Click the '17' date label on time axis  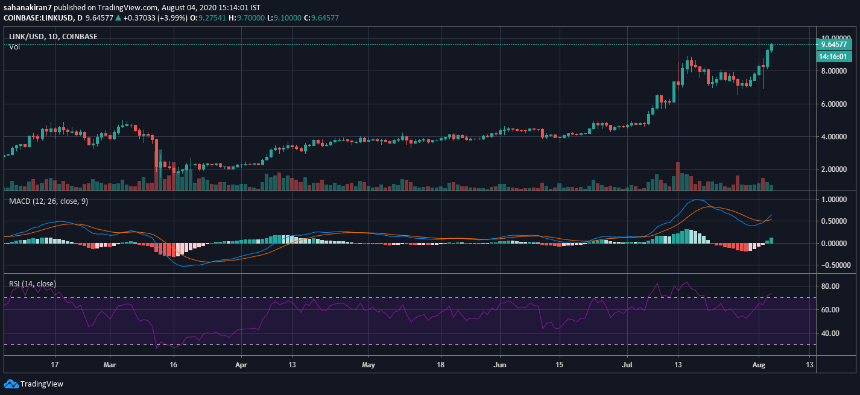click(54, 365)
